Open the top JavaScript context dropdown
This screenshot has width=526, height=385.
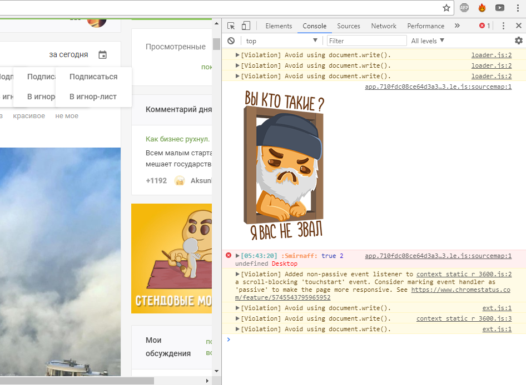(281, 40)
